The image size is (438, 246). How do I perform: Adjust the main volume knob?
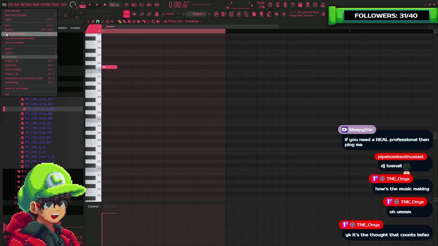point(72,4)
